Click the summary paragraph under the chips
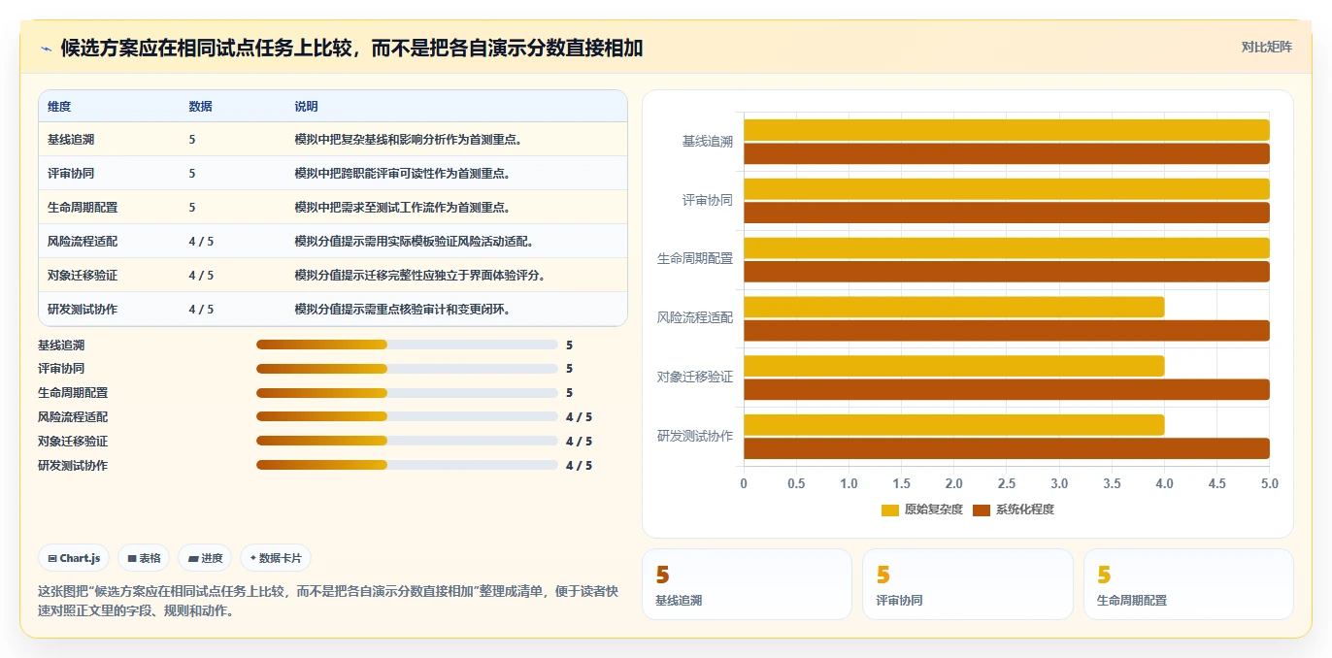Screen dimensions: 1332x658 click(x=328, y=601)
